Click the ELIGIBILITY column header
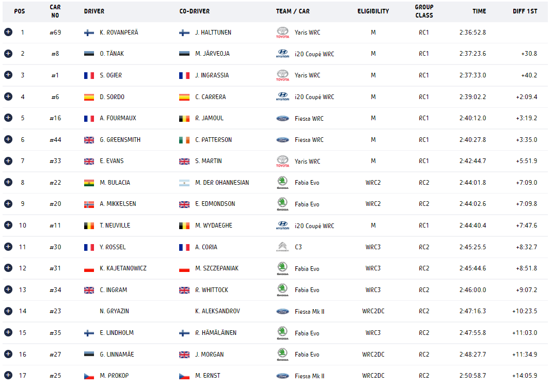 pyautogui.click(x=373, y=11)
